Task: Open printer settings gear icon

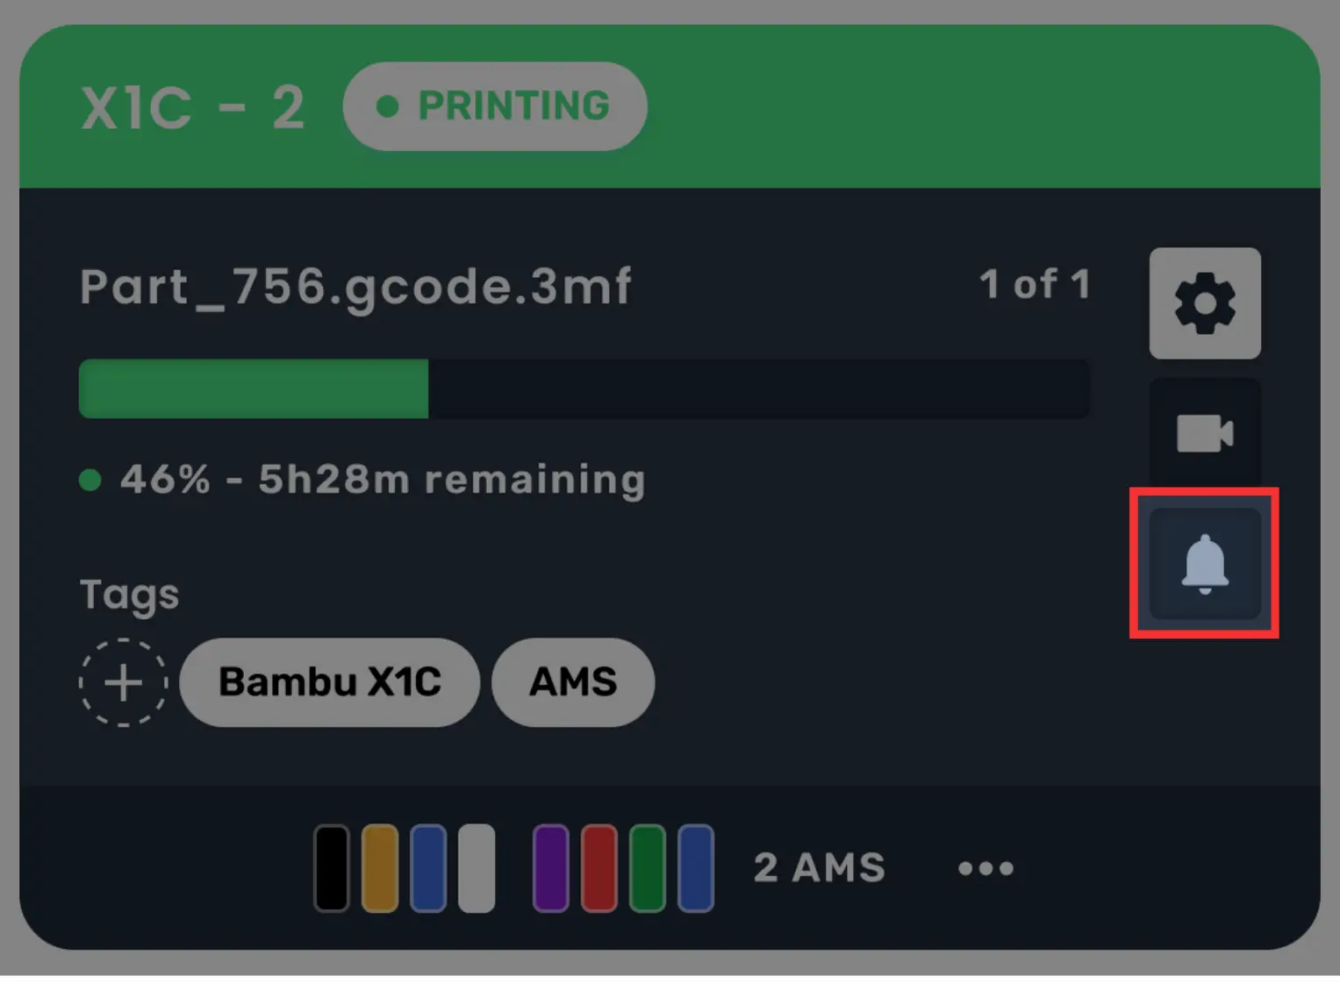Action: pos(1205,303)
